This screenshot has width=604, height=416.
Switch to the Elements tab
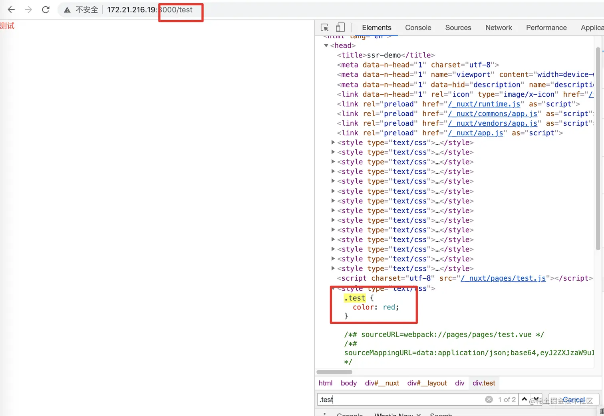click(376, 28)
